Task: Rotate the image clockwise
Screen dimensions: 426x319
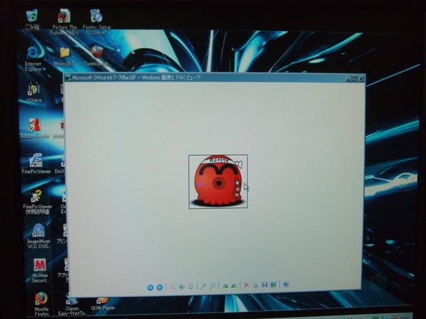Action: click(x=225, y=286)
